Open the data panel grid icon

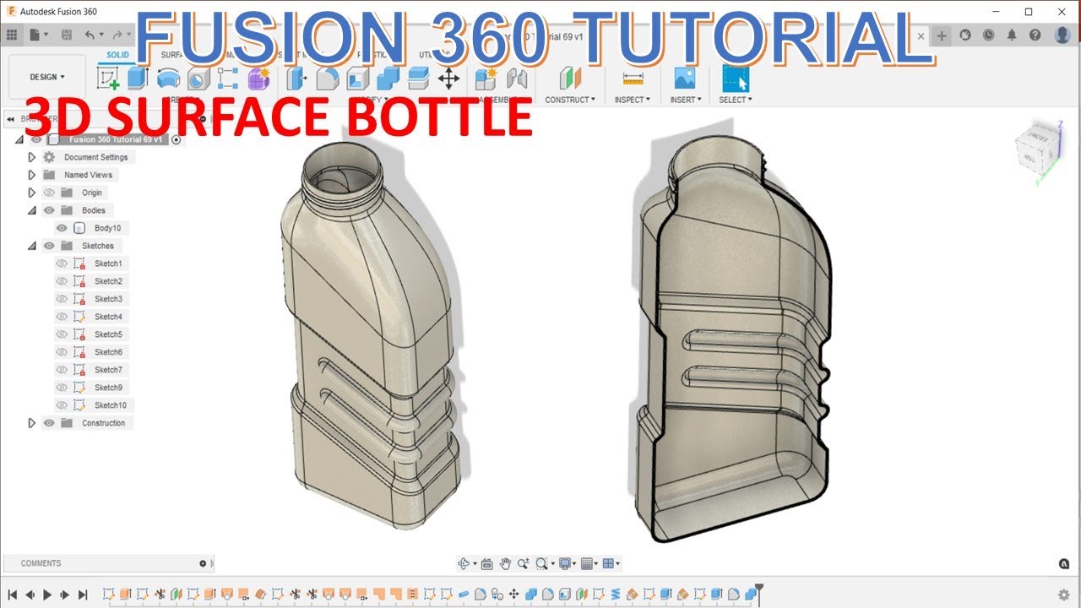tap(12, 35)
